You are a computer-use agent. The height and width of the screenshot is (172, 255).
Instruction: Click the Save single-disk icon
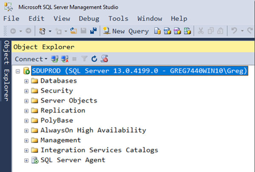(83, 31)
